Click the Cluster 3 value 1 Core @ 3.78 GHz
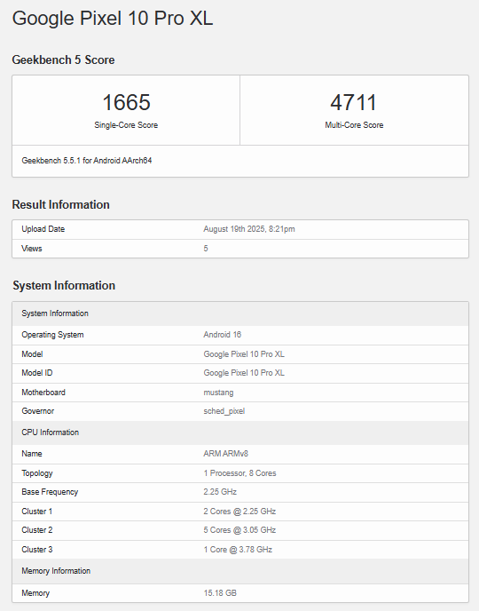Screen dimensions: 479x611 [238, 550]
